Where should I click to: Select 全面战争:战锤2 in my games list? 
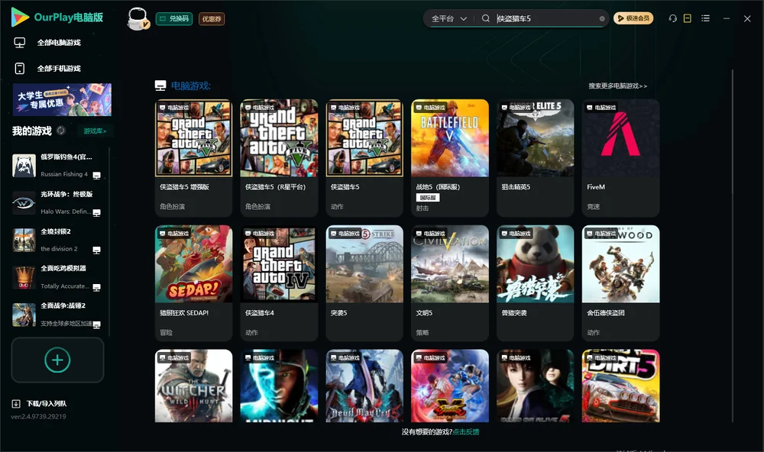(x=57, y=315)
